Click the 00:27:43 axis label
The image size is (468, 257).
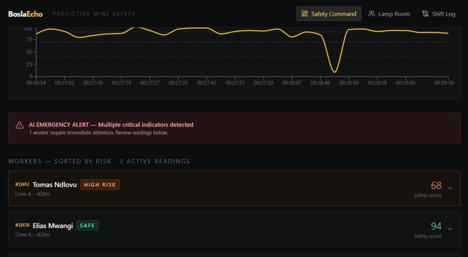point(207,83)
